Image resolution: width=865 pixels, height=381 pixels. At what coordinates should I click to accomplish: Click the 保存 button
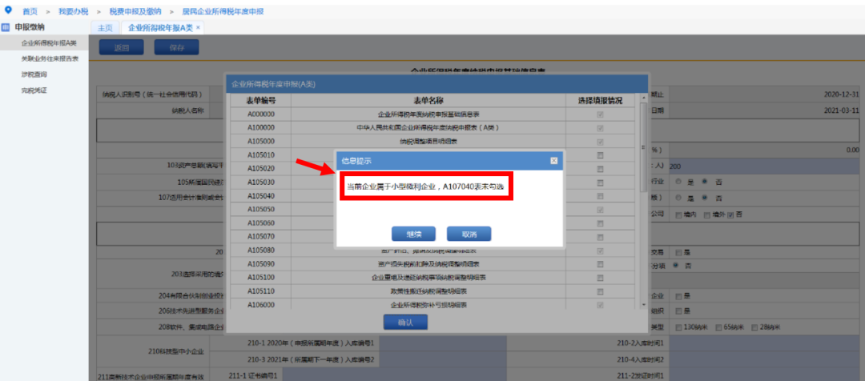pos(176,47)
